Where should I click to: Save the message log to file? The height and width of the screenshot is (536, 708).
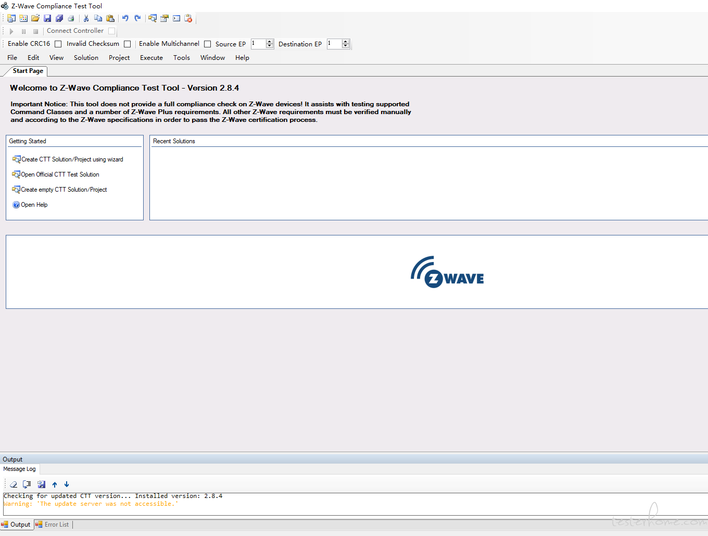pos(42,484)
